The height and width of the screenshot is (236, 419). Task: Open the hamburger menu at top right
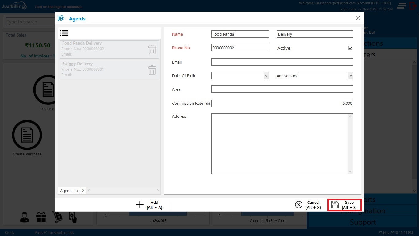pyautogui.click(x=401, y=6)
